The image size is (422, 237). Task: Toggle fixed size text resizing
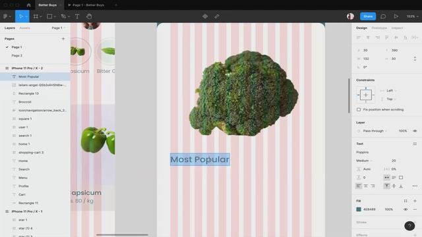(401, 177)
